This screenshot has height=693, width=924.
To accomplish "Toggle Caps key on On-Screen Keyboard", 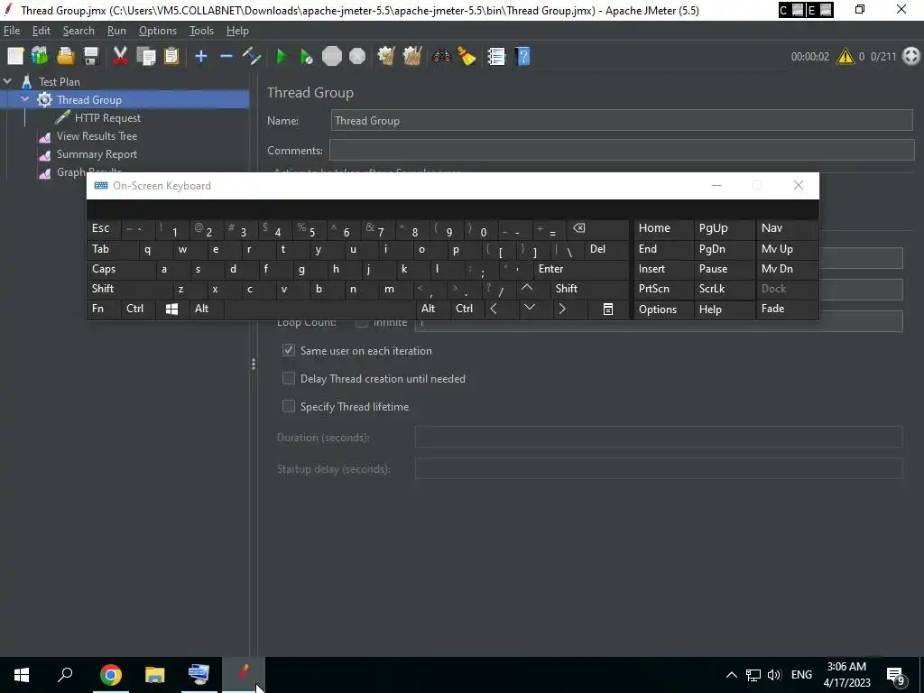I will click(x=122, y=269).
